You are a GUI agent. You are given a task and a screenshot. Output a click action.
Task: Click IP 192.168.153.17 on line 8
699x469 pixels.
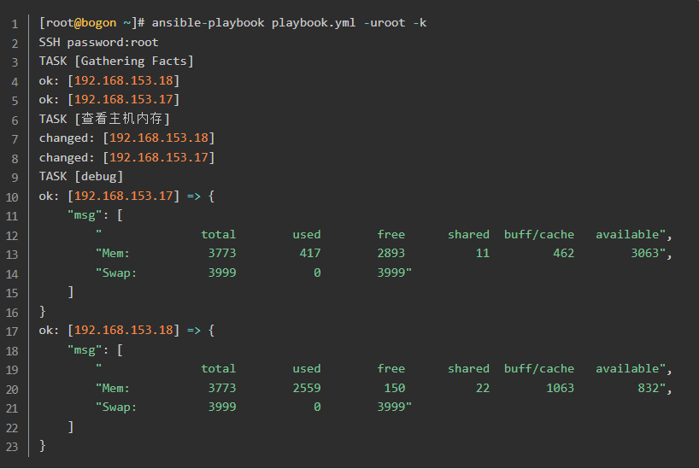click(162, 157)
